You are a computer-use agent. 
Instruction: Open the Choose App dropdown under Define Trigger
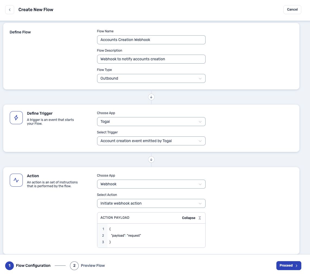coord(151,121)
